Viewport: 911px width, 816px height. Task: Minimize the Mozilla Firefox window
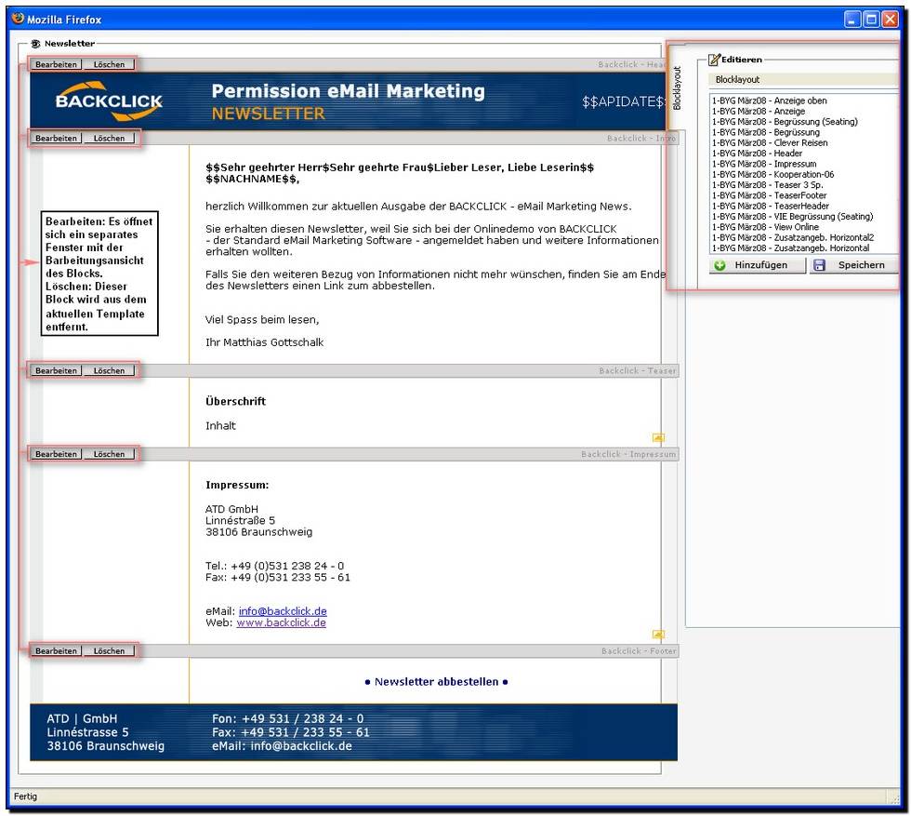click(852, 20)
